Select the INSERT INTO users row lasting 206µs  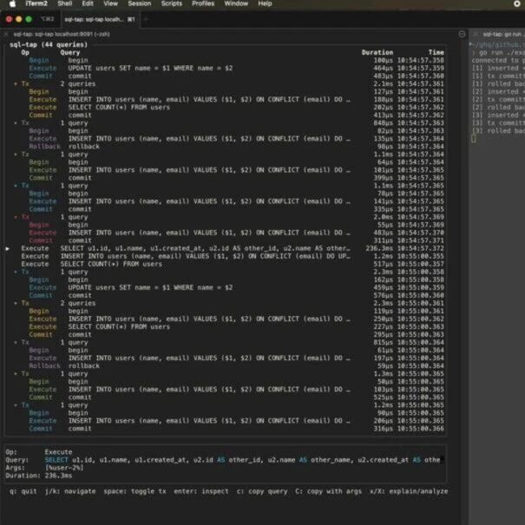click(226, 421)
